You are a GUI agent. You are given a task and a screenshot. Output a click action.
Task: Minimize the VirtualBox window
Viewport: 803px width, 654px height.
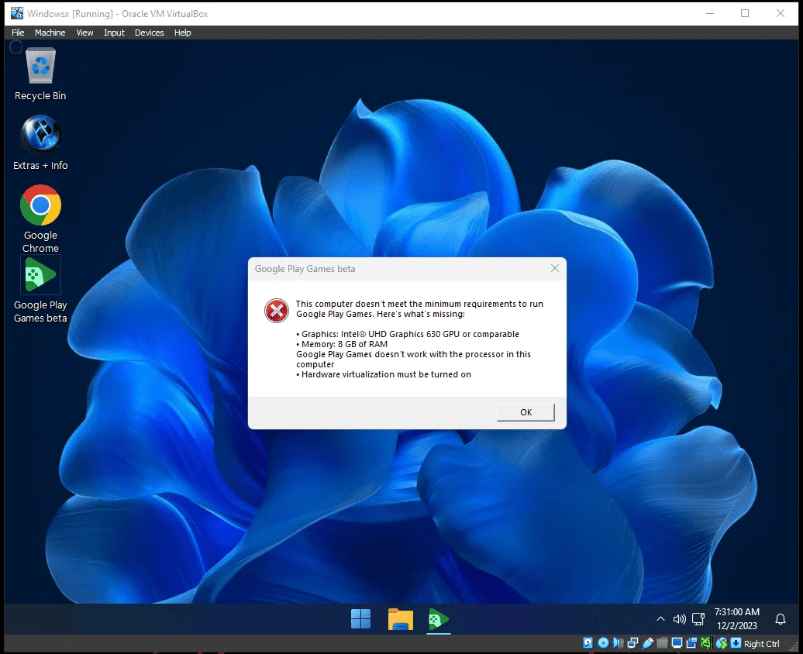[x=710, y=13]
